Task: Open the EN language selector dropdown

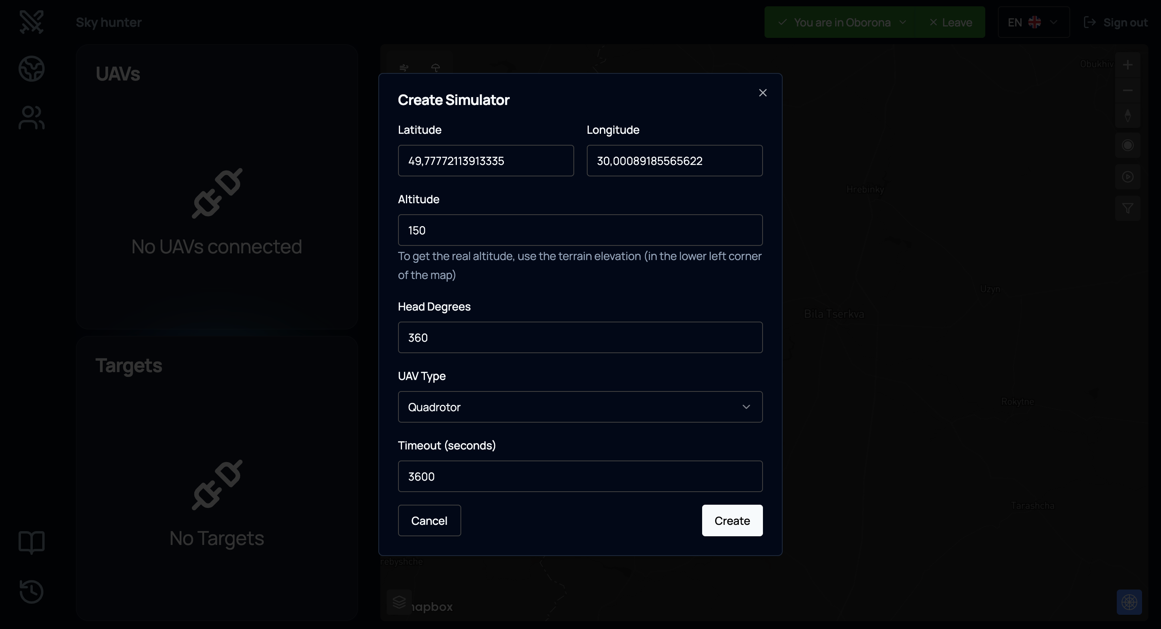Action: pyautogui.click(x=1033, y=22)
